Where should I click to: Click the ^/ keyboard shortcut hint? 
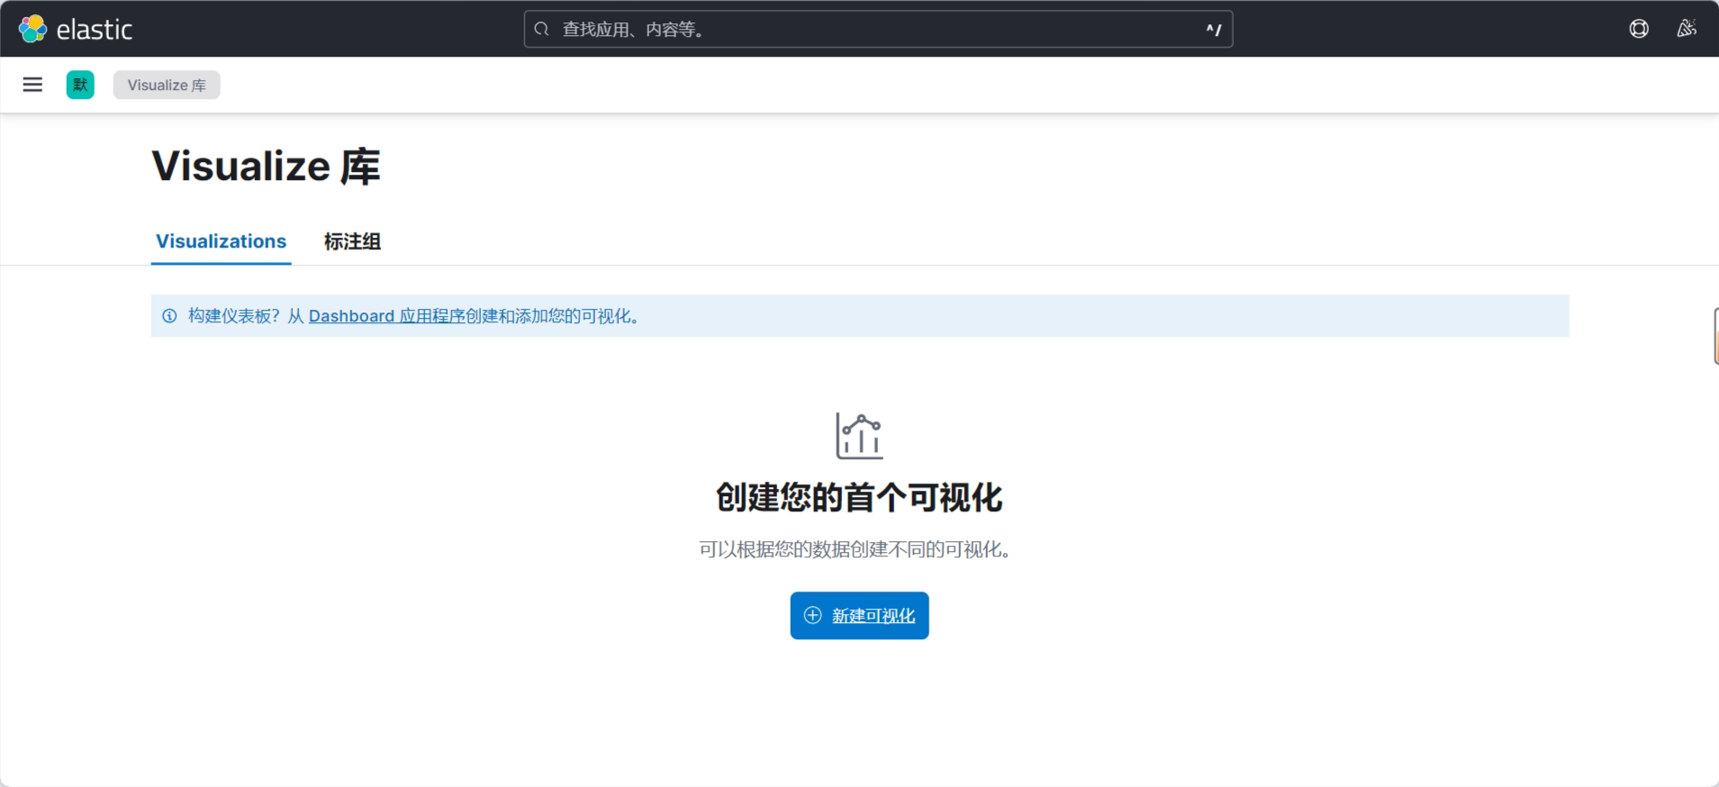(1214, 30)
